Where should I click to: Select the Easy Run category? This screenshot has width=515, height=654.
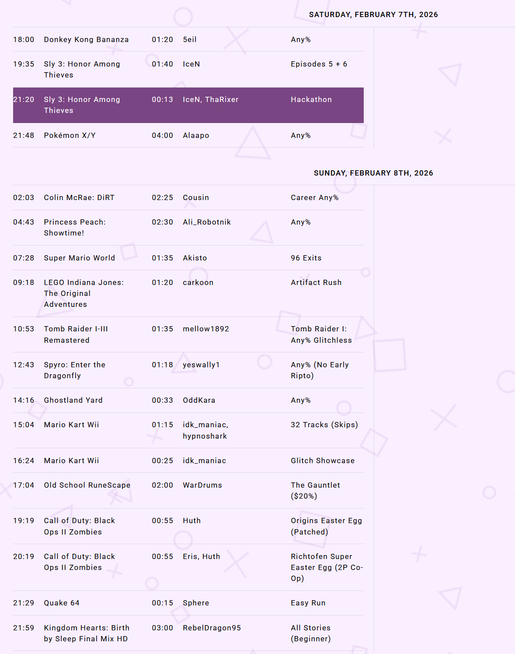pos(308,603)
